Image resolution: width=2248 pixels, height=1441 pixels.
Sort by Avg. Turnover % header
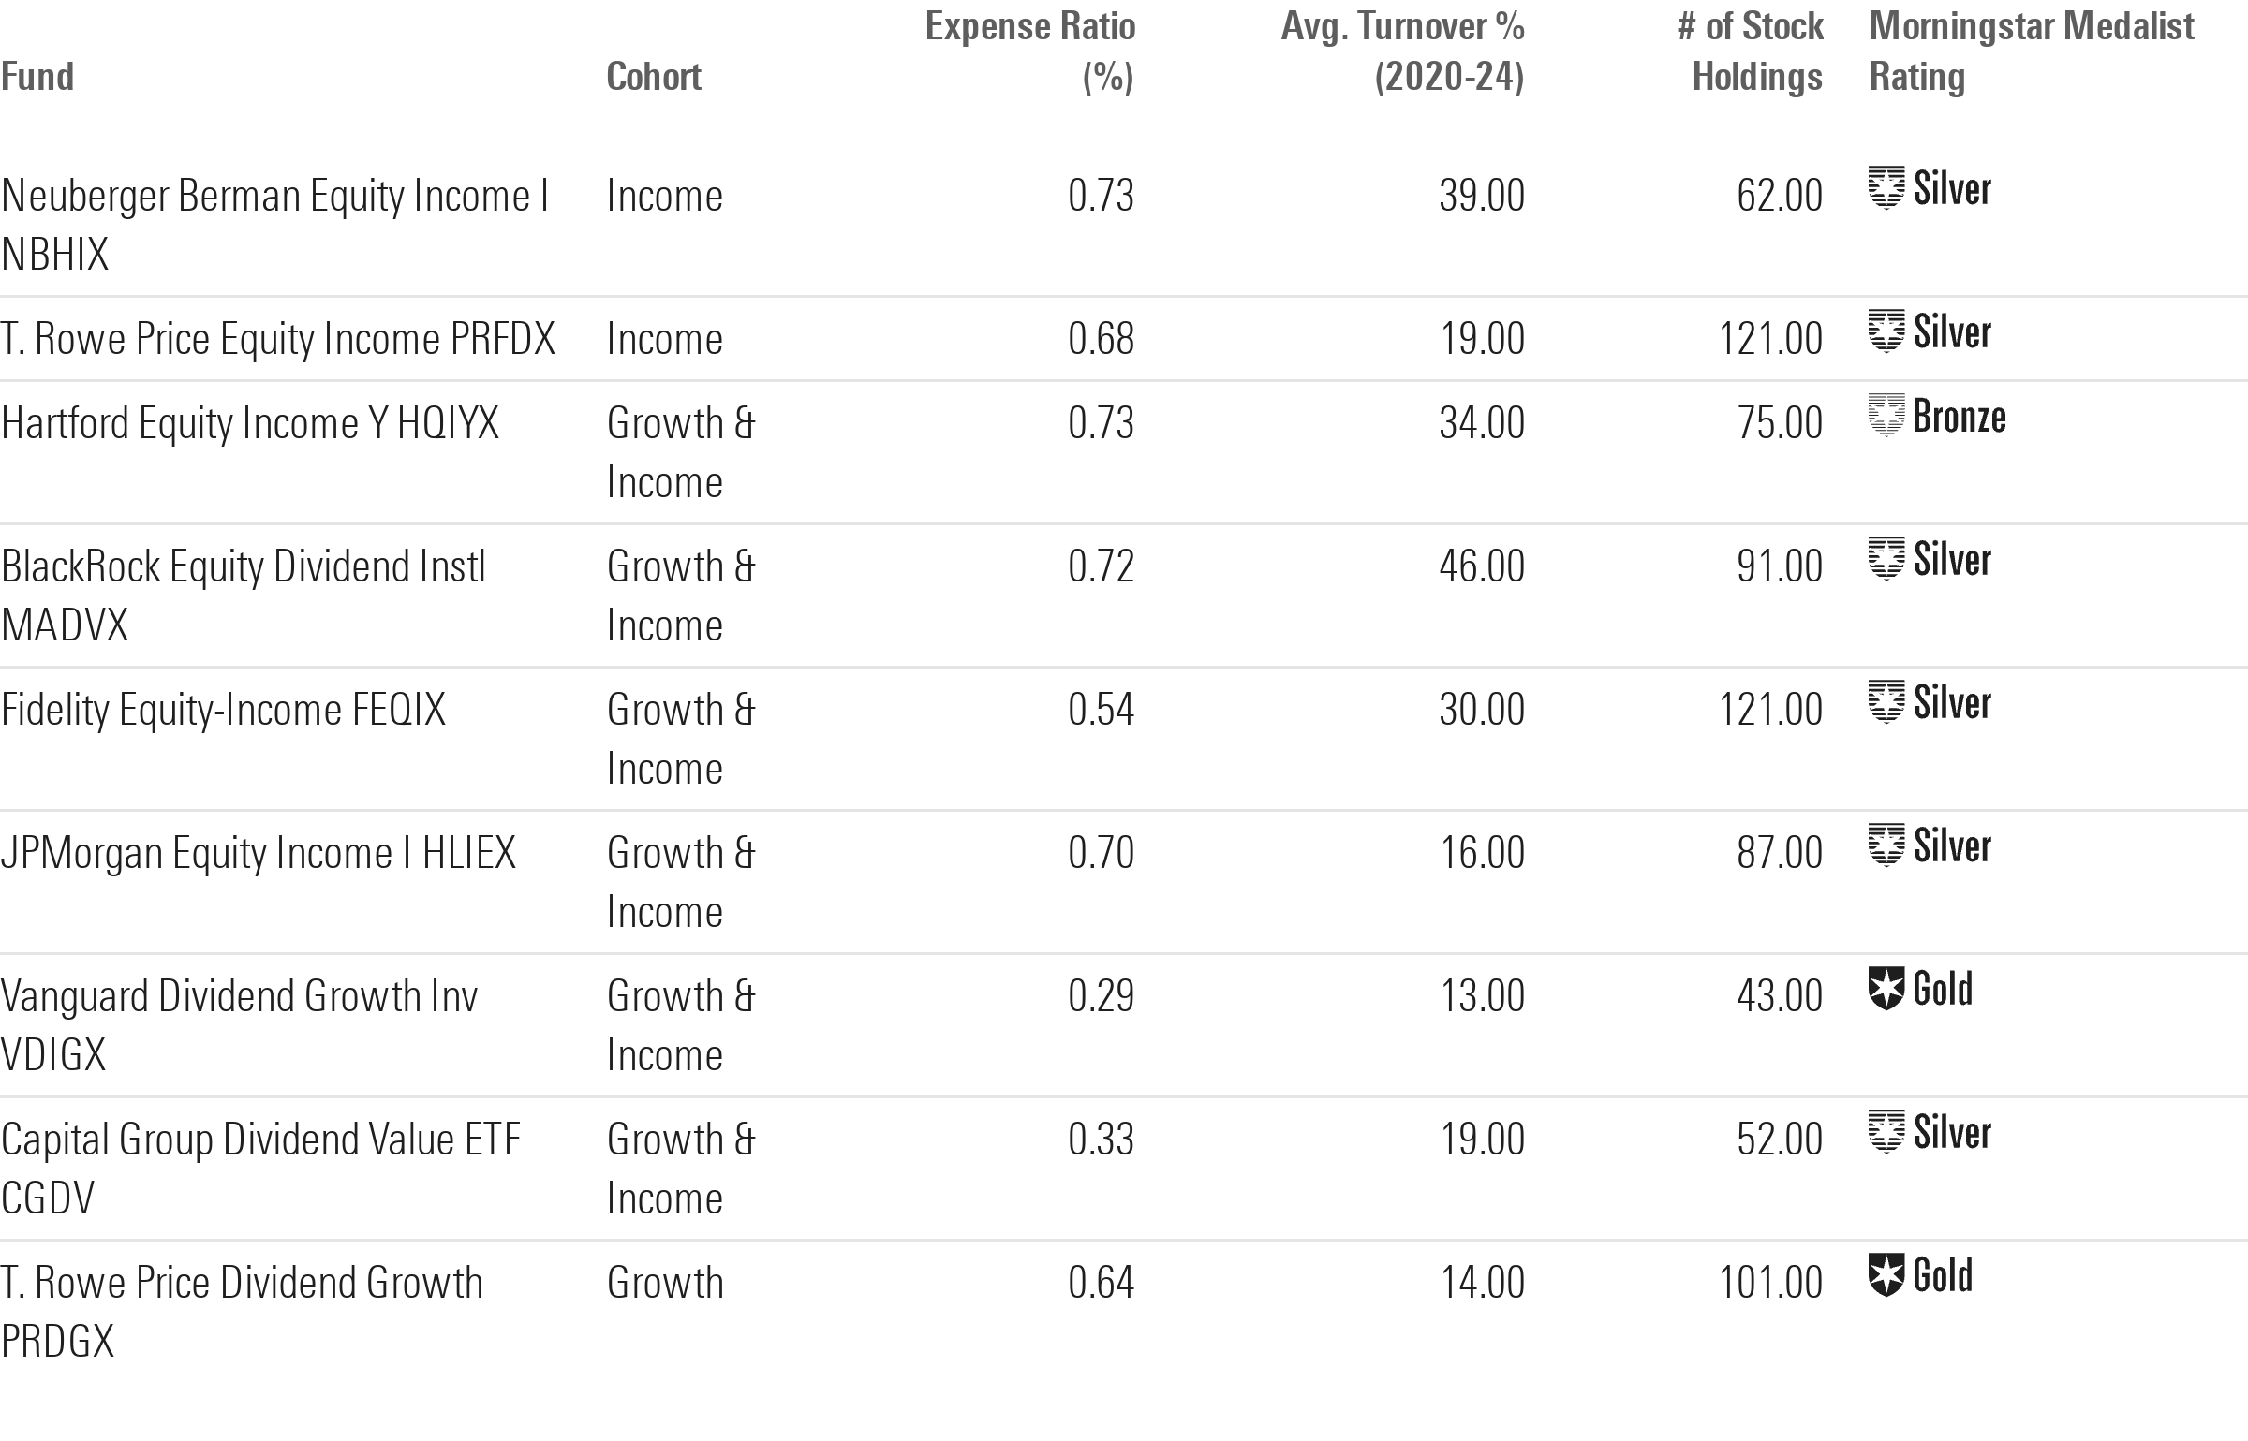coord(1402,51)
